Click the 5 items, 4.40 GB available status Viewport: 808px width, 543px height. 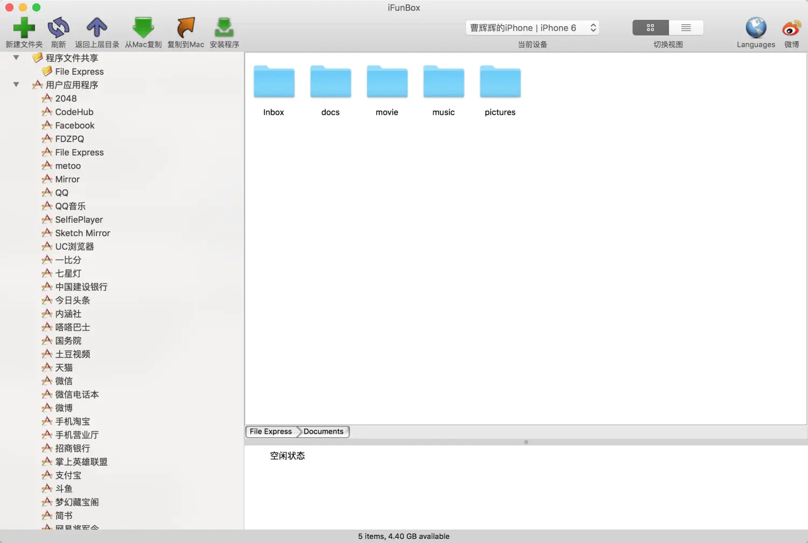pyautogui.click(x=404, y=537)
